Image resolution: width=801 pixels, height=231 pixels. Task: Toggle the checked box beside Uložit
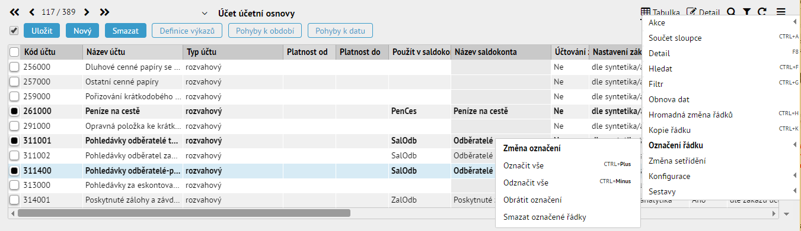[x=14, y=30]
